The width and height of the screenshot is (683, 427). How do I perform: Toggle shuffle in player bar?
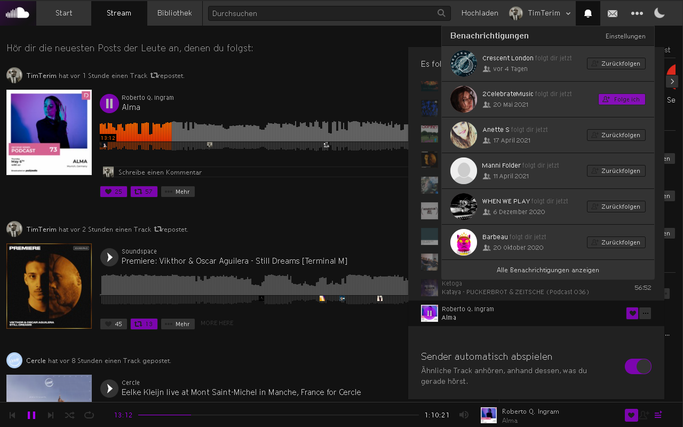(70, 415)
